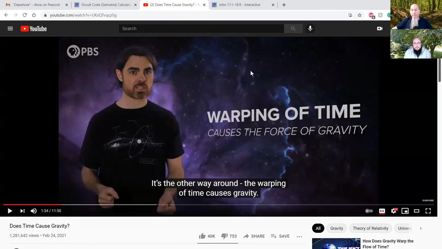Enter full screen mode
Image resolution: width=442 pixels, height=249 pixels.
pos(428,211)
